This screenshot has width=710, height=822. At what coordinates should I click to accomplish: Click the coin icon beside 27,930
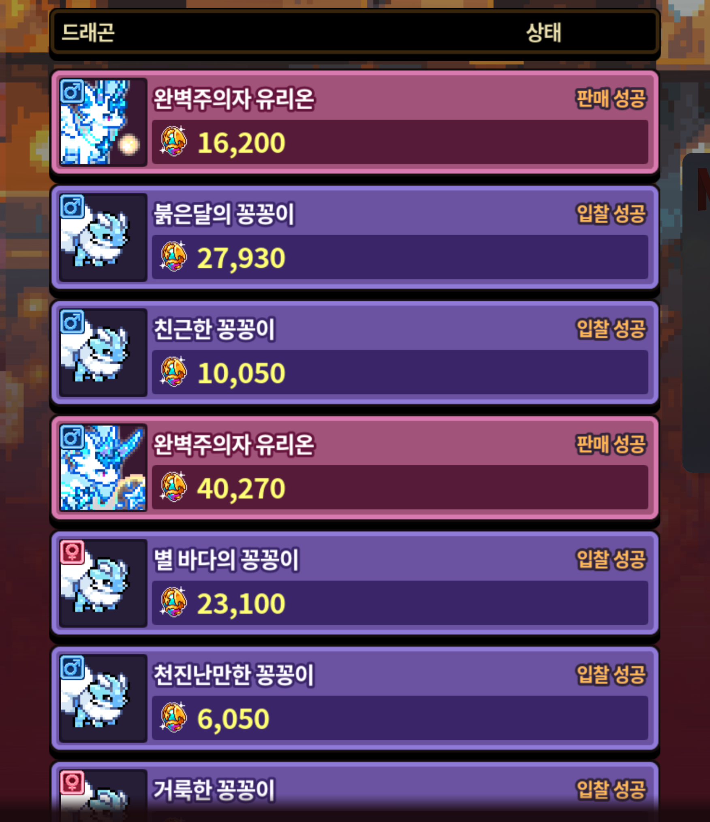(174, 256)
